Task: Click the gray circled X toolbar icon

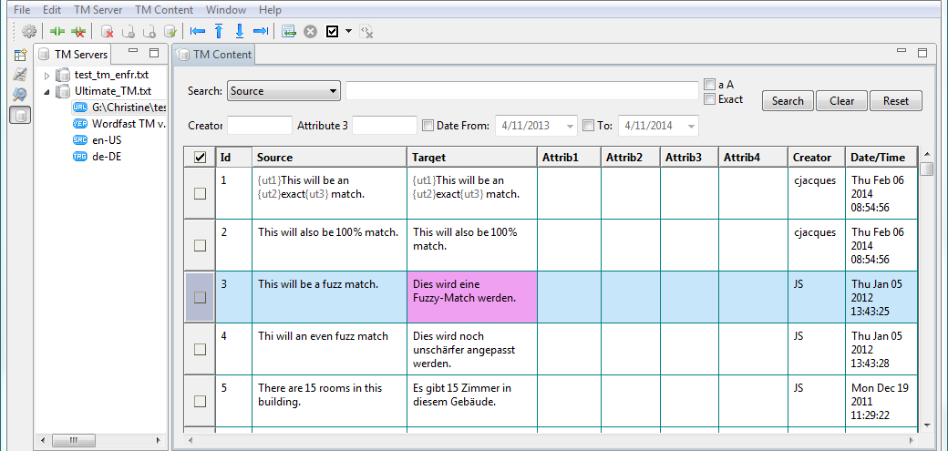Action: click(311, 31)
